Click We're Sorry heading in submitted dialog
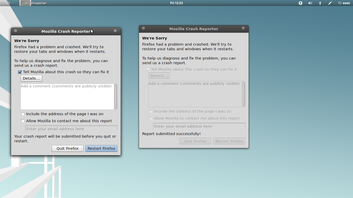Screen dimensions: 353x198 (155, 38)
